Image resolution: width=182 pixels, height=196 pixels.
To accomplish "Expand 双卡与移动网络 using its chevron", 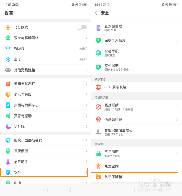I will tap(86, 38).
